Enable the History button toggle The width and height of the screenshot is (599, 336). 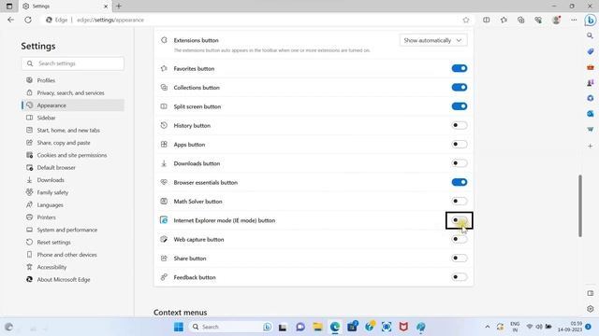point(460,125)
